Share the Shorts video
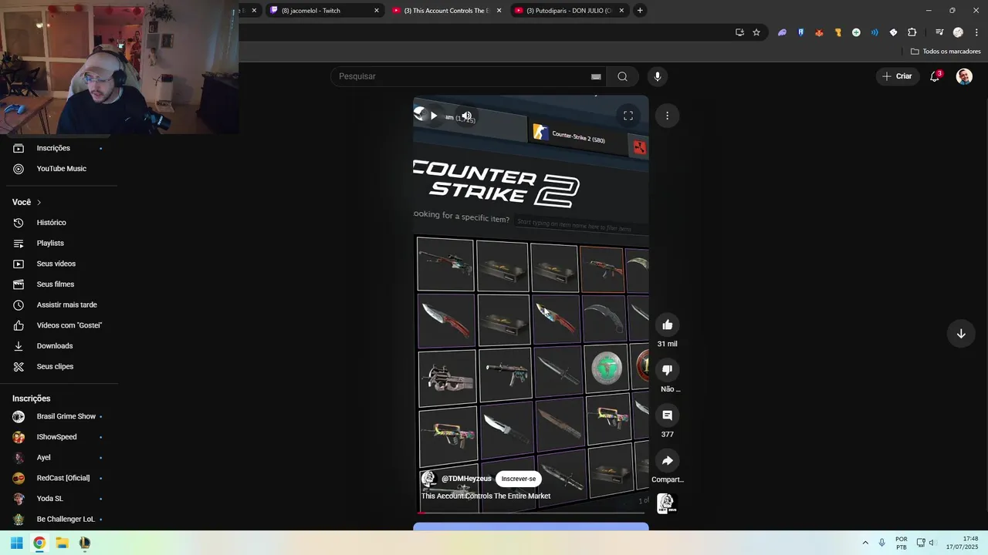Viewport: 988px width, 555px height. point(668,460)
